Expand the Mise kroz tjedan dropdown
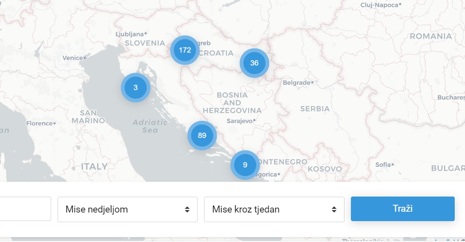Viewport: 465px width, 242px height. 274,209
